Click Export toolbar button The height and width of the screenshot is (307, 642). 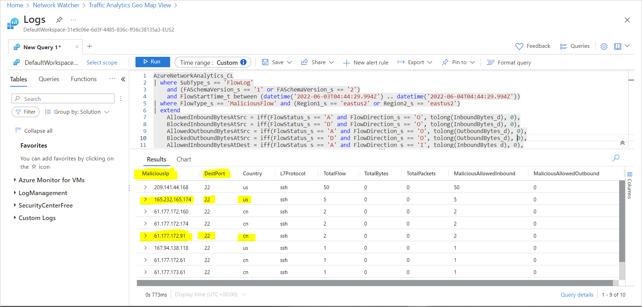411,62
